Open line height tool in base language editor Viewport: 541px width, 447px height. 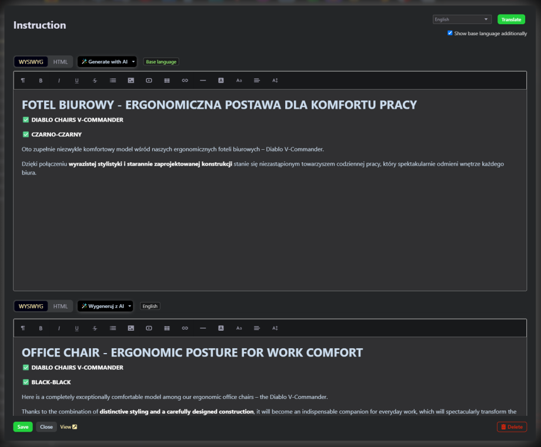[275, 80]
